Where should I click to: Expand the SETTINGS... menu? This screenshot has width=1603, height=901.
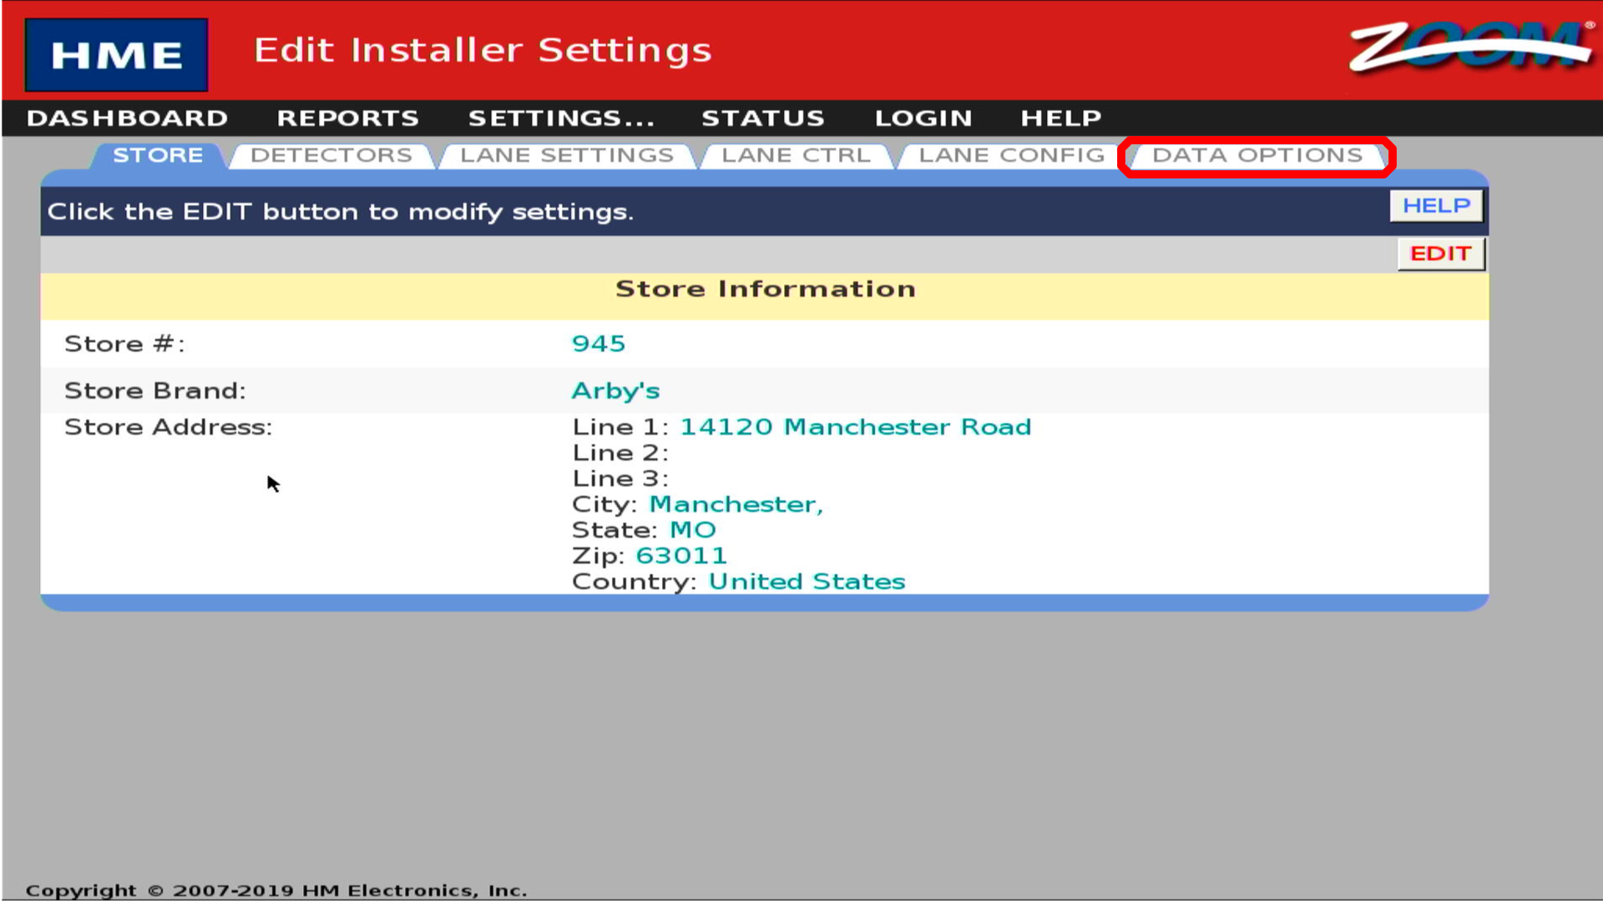coord(561,118)
